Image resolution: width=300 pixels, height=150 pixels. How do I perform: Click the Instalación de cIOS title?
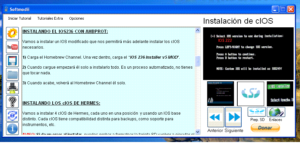click(238, 21)
